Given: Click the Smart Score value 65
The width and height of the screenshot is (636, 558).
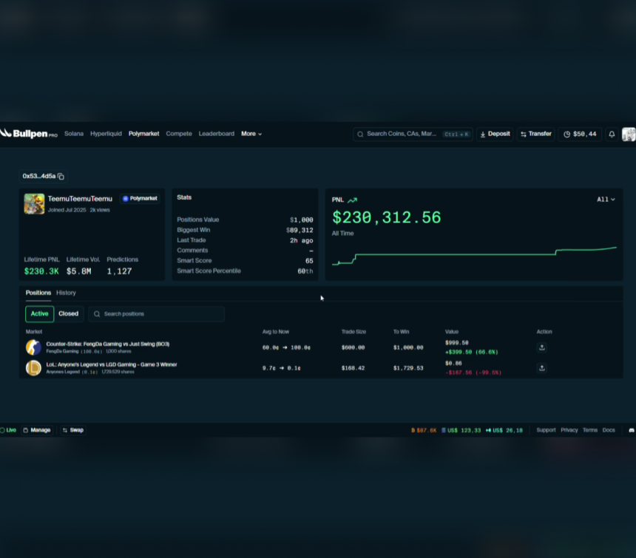Looking at the screenshot, I should pyautogui.click(x=309, y=261).
